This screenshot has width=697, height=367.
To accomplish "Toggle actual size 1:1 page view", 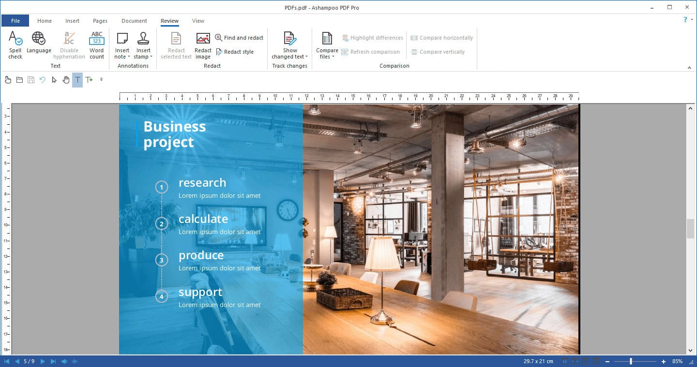I will (x=564, y=361).
